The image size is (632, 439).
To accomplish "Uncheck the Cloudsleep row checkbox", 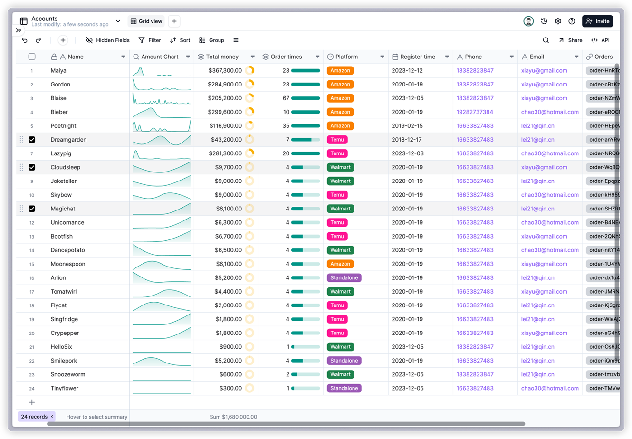I will [32, 167].
